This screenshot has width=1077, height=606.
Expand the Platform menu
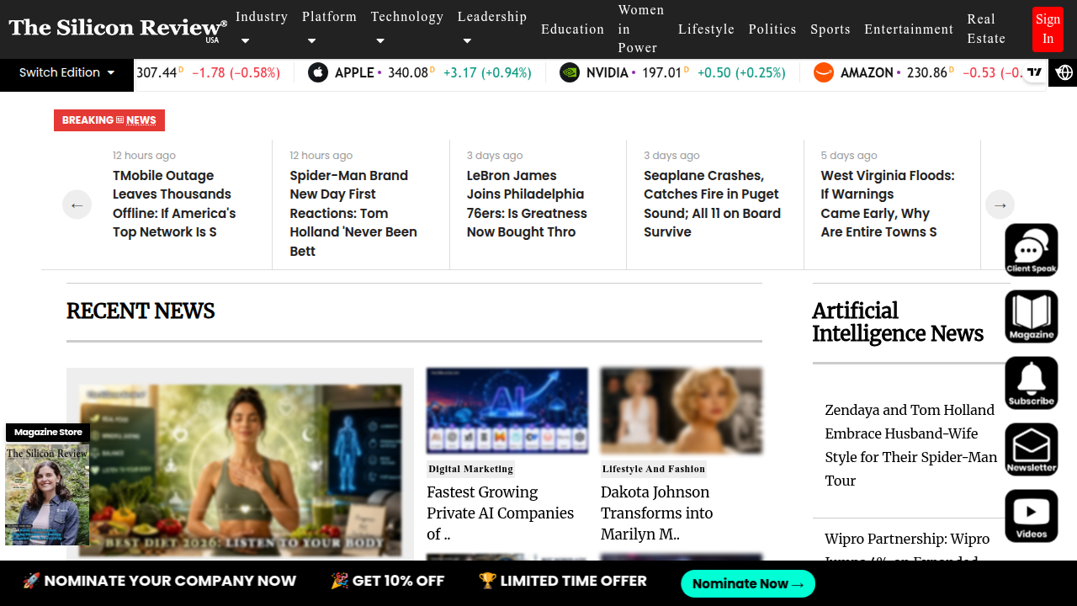[x=329, y=29]
